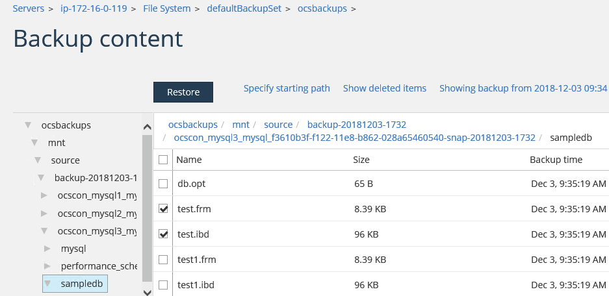
Task: Click the folder tree vertical scrollbar
Action: pos(147,195)
